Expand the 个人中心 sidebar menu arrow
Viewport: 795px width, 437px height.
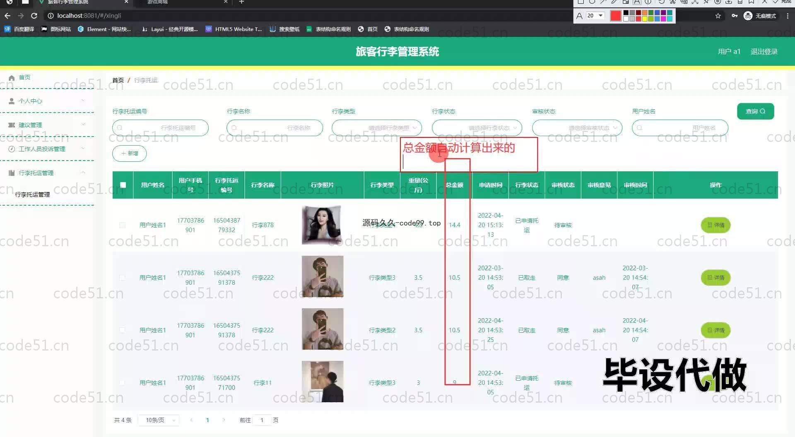click(83, 101)
